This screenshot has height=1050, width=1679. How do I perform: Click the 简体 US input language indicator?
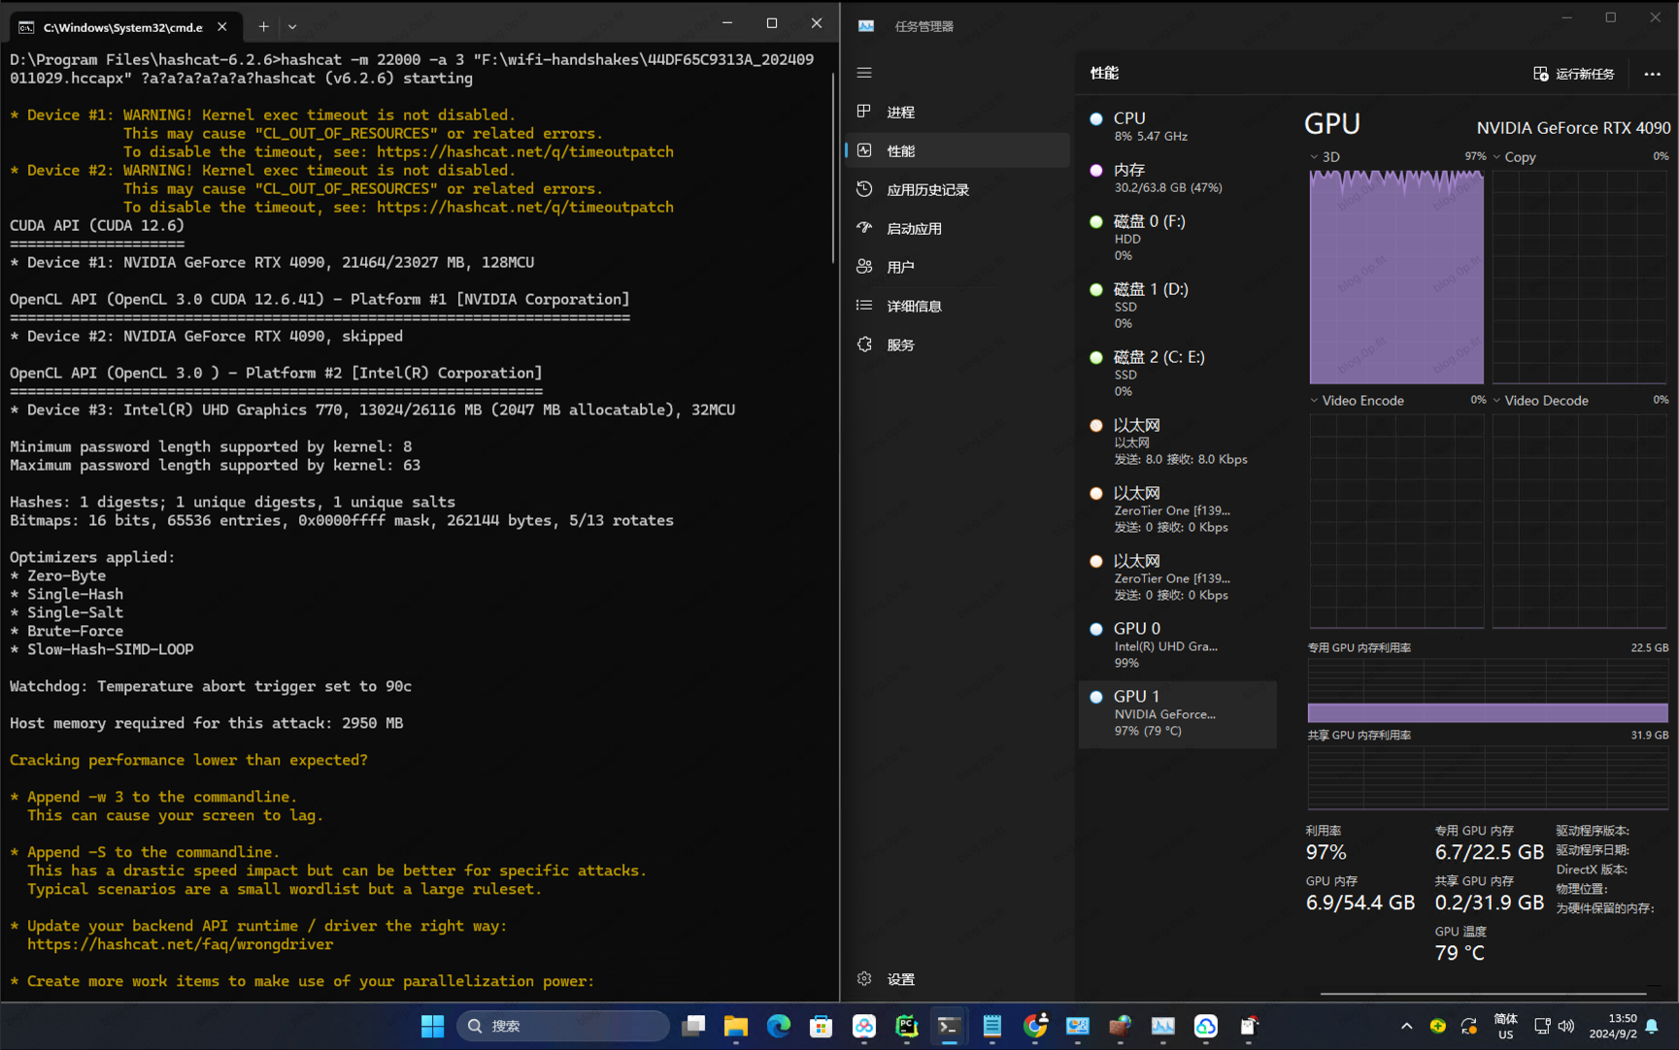[x=1505, y=1027]
